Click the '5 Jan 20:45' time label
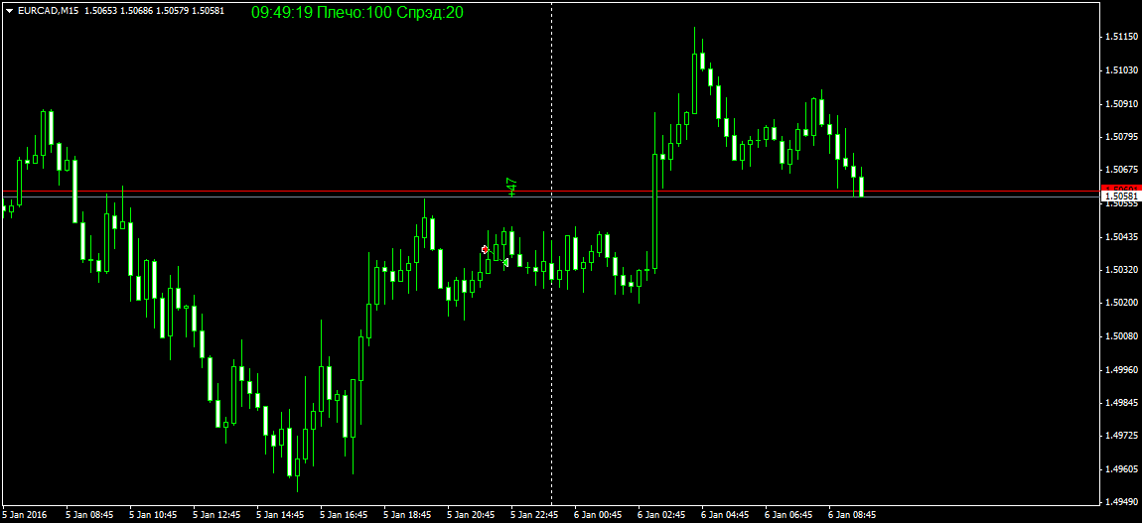1142x523 pixels. click(472, 514)
